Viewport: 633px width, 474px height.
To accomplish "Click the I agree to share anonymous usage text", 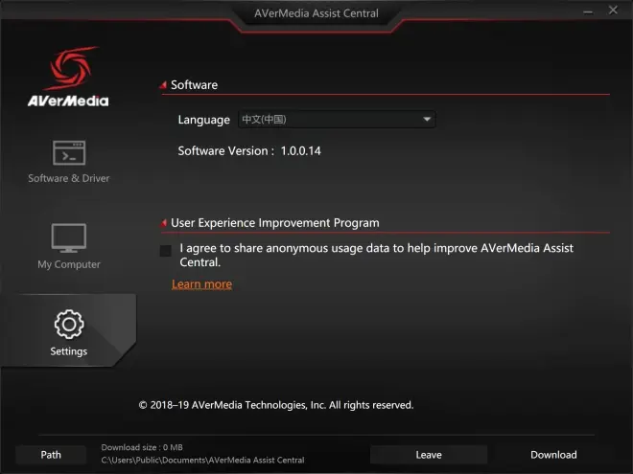I will click(376, 255).
